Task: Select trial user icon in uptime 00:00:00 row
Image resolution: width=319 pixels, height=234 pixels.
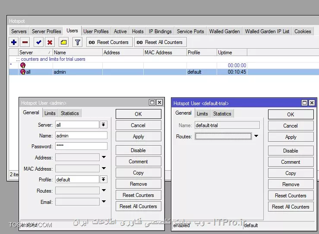Action: point(23,66)
